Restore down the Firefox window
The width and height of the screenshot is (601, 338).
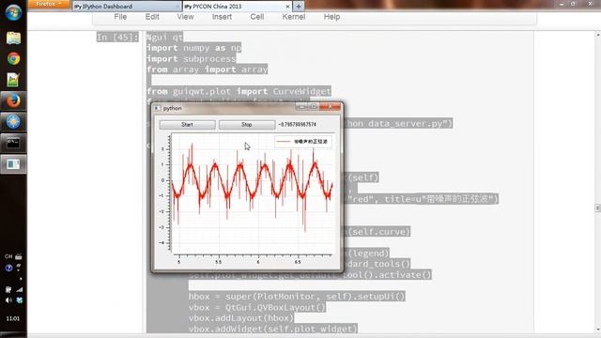click(574, 4)
